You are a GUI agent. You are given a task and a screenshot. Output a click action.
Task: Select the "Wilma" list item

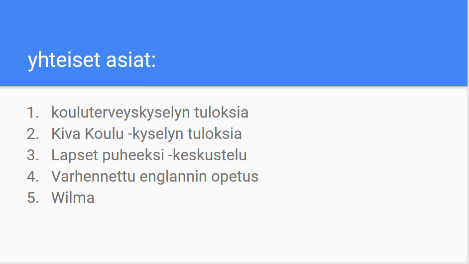point(73,198)
